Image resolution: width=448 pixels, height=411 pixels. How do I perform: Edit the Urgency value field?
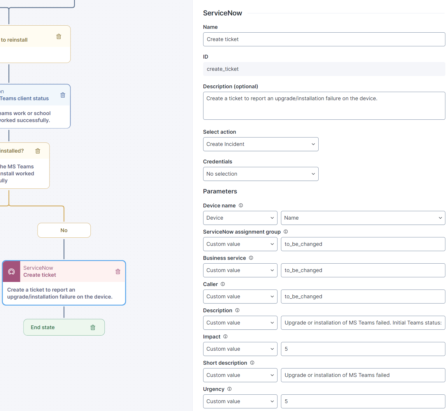pyautogui.click(x=363, y=401)
